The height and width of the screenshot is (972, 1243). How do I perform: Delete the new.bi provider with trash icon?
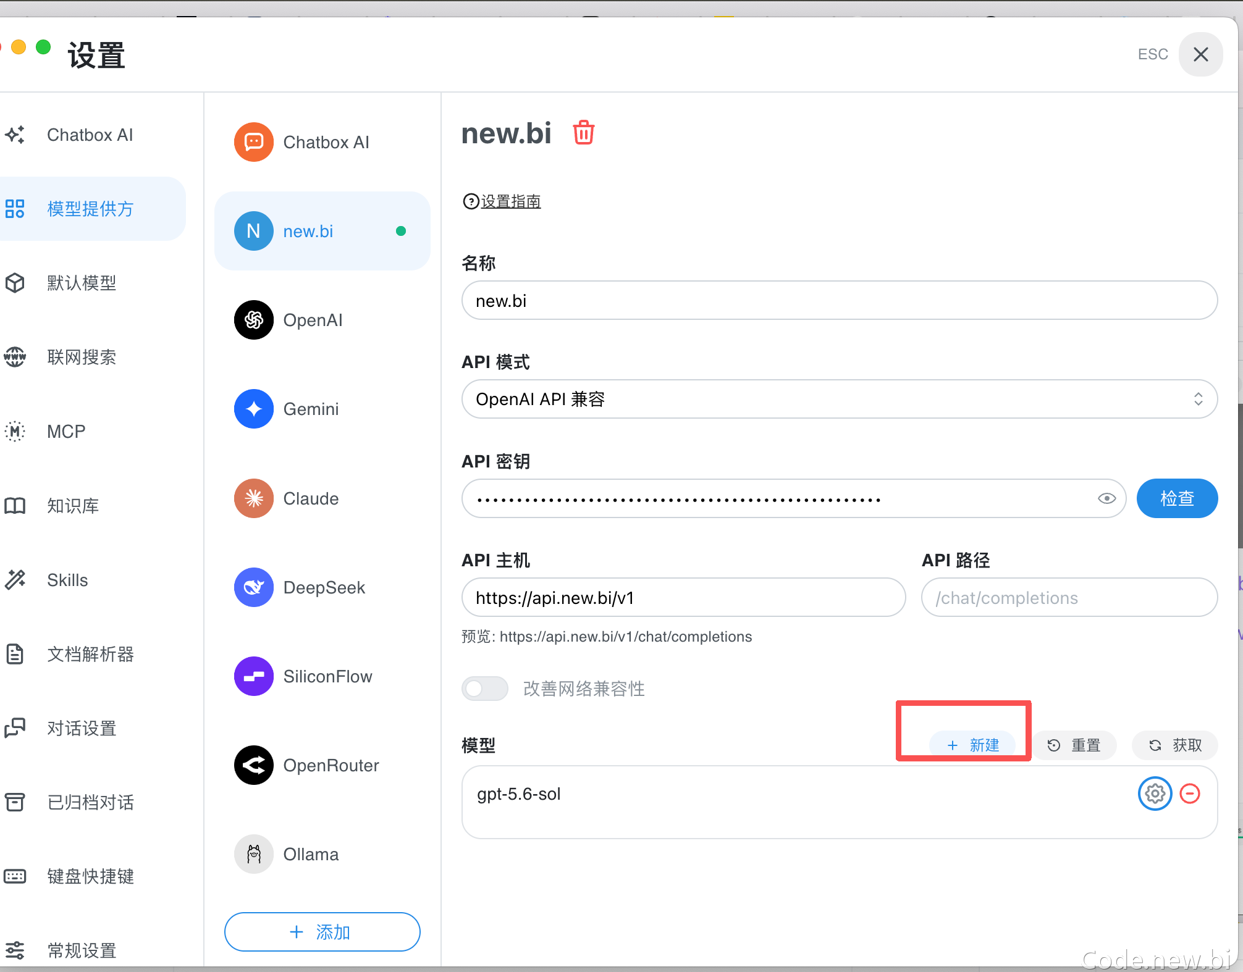(583, 133)
